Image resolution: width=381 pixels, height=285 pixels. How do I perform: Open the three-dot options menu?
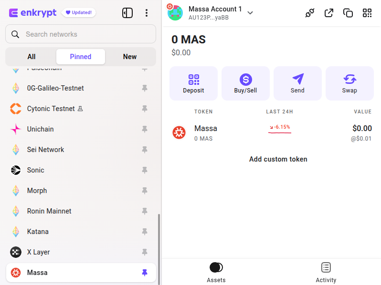(x=146, y=13)
